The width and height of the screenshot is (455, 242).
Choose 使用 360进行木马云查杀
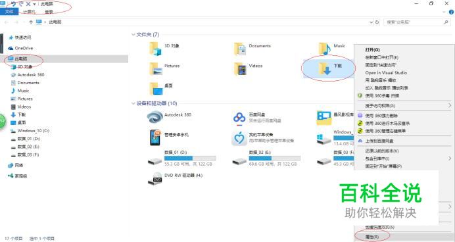[387, 124]
